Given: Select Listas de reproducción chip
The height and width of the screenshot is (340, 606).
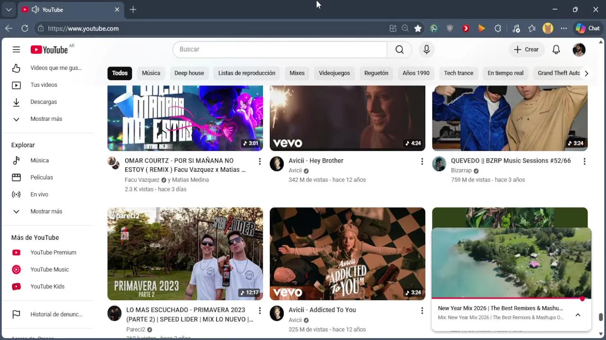Looking at the screenshot, I should 247,73.
